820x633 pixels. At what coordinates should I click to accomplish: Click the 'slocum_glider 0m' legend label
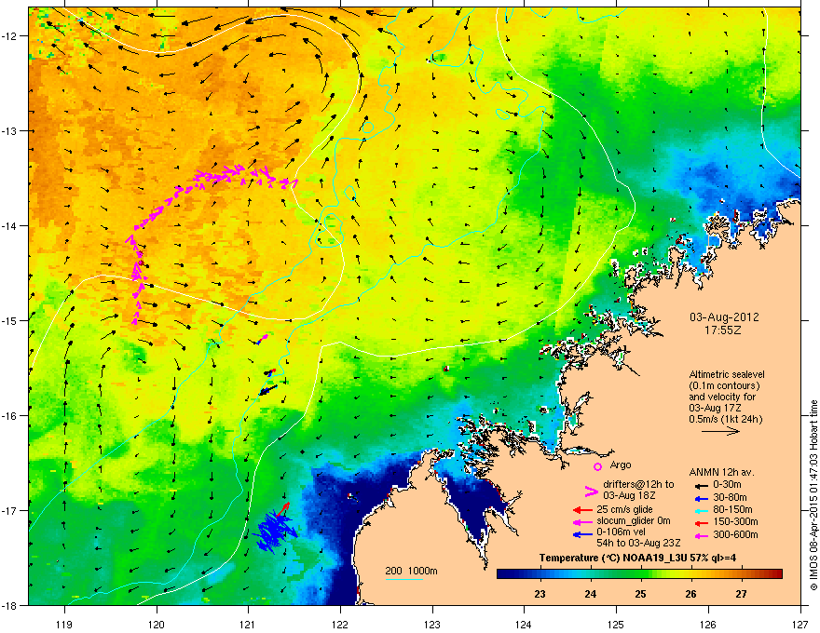[x=634, y=521]
